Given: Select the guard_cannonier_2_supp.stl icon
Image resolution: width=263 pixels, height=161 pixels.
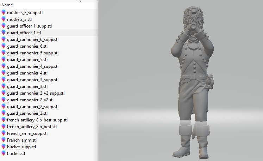Looking at the screenshot, I should (x=4, y=107).
